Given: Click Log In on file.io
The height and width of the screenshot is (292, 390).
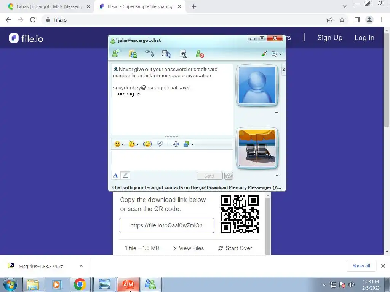Looking at the screenshot, I should (364, 38).
